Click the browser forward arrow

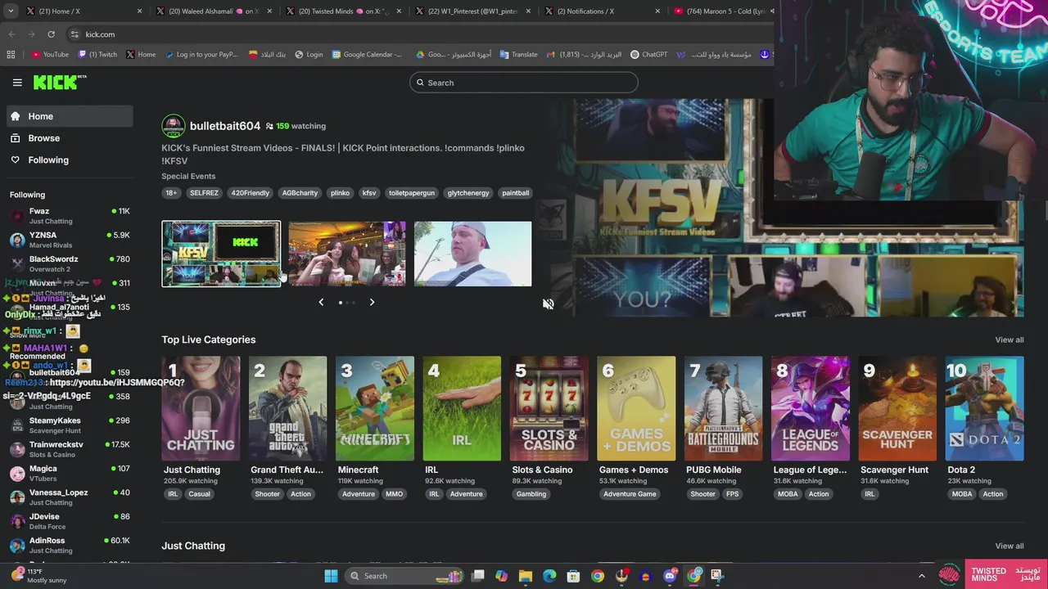tap(31, 34)
